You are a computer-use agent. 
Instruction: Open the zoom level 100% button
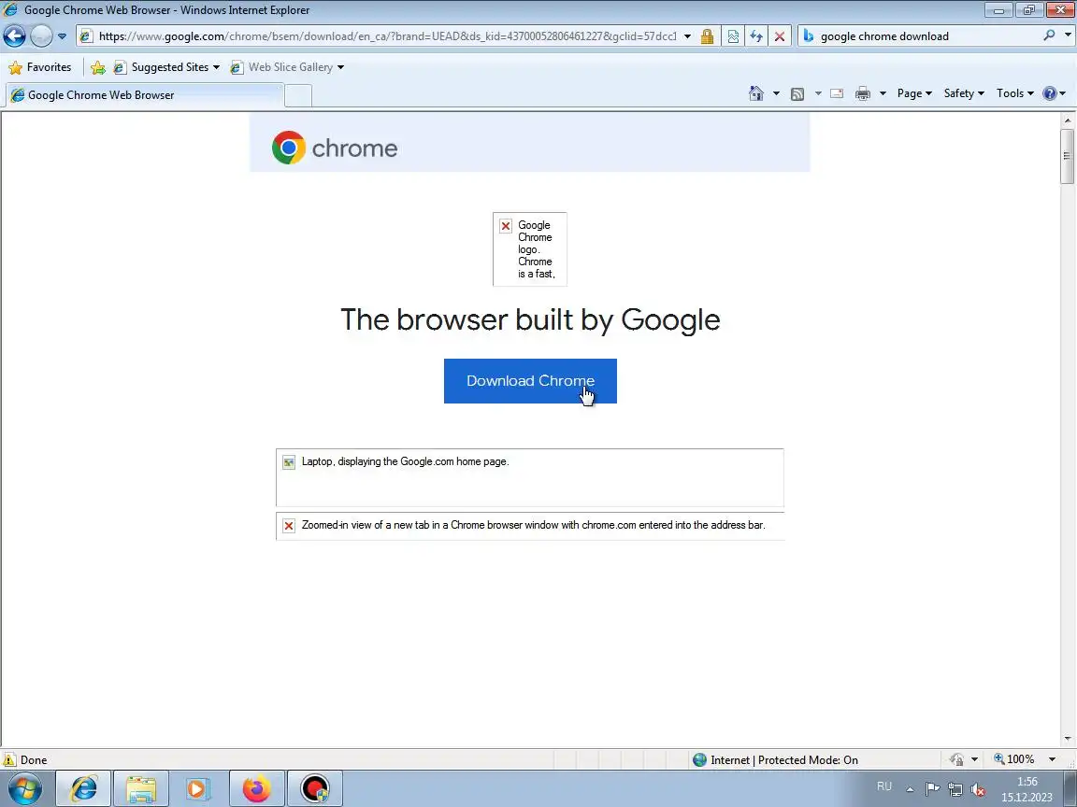tap(1013, 759)
